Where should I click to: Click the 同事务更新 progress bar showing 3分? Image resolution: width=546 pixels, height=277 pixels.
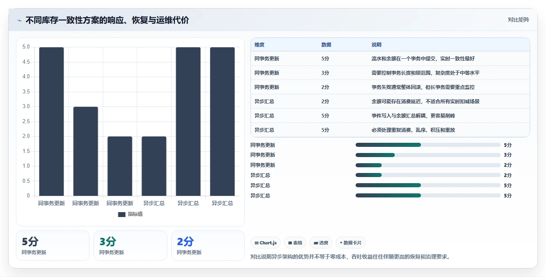(428, 155)
